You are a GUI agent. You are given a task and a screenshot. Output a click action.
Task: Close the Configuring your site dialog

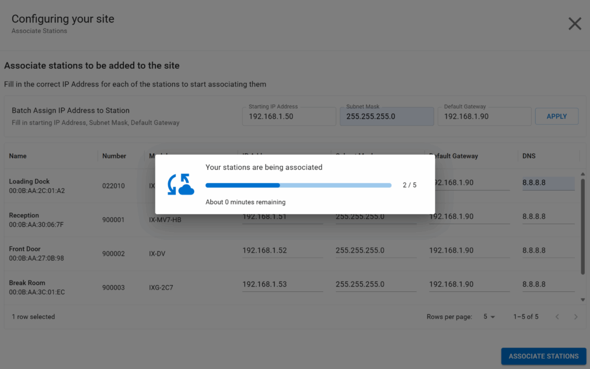pyautogui.click(x=574, y=24)
